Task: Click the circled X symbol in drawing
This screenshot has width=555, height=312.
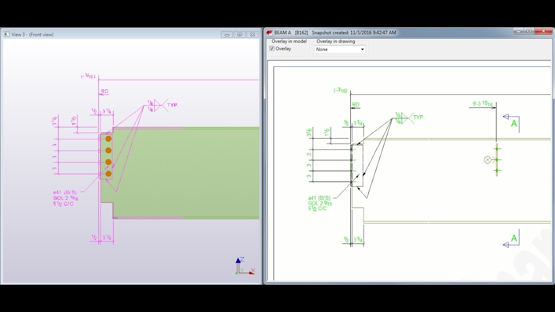Action: coord(487,160)
